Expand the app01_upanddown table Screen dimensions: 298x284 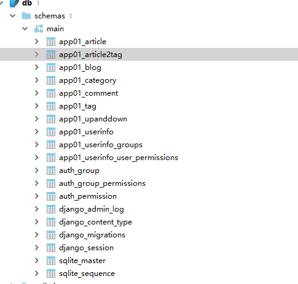point(37,119)
